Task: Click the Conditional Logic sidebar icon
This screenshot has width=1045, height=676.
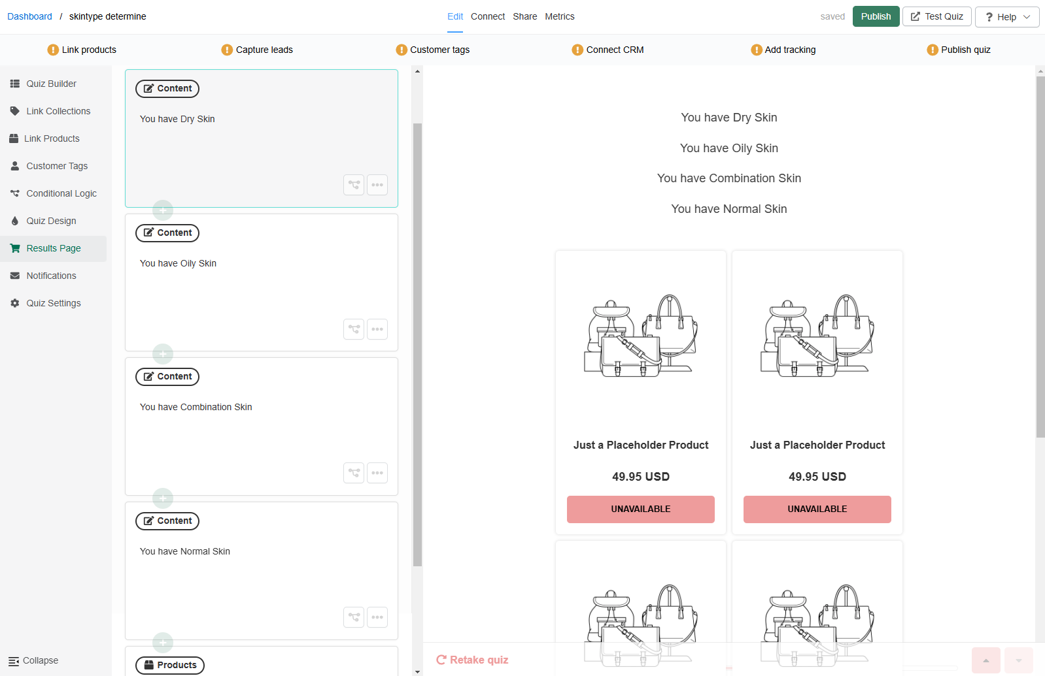Action: 15,193
